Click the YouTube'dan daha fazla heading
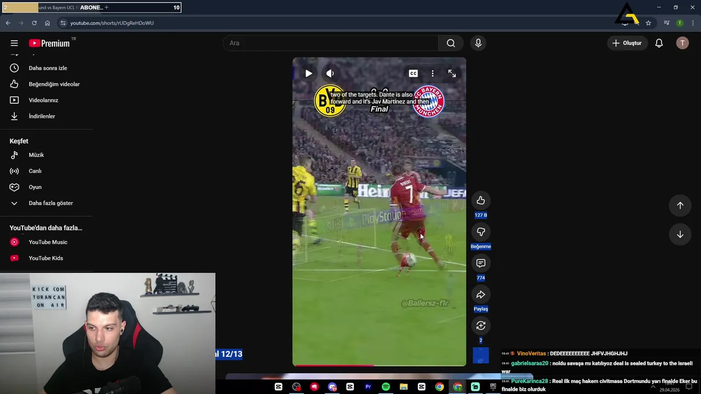Viewport: 701px width, 394px height. tap(46, 228)
